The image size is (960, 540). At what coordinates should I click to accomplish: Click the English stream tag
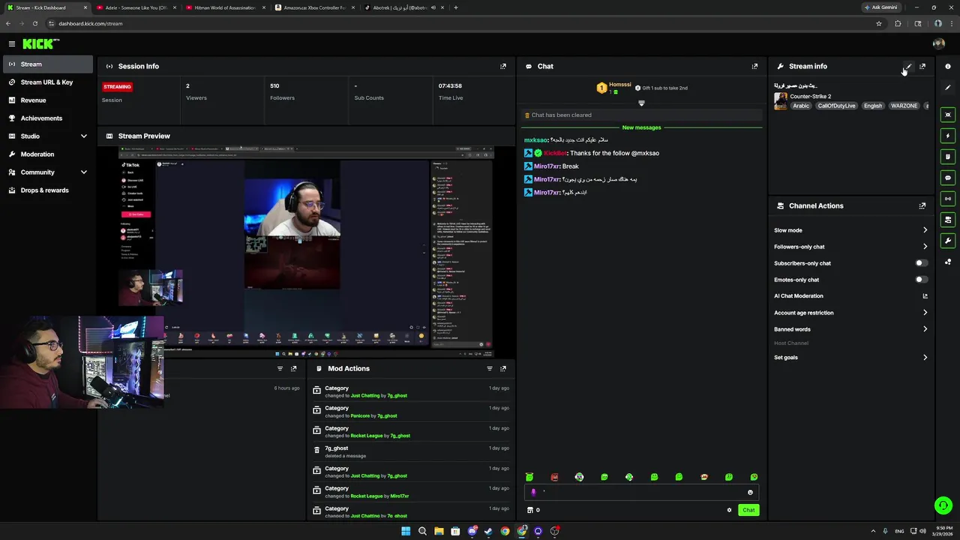point(873,106)
